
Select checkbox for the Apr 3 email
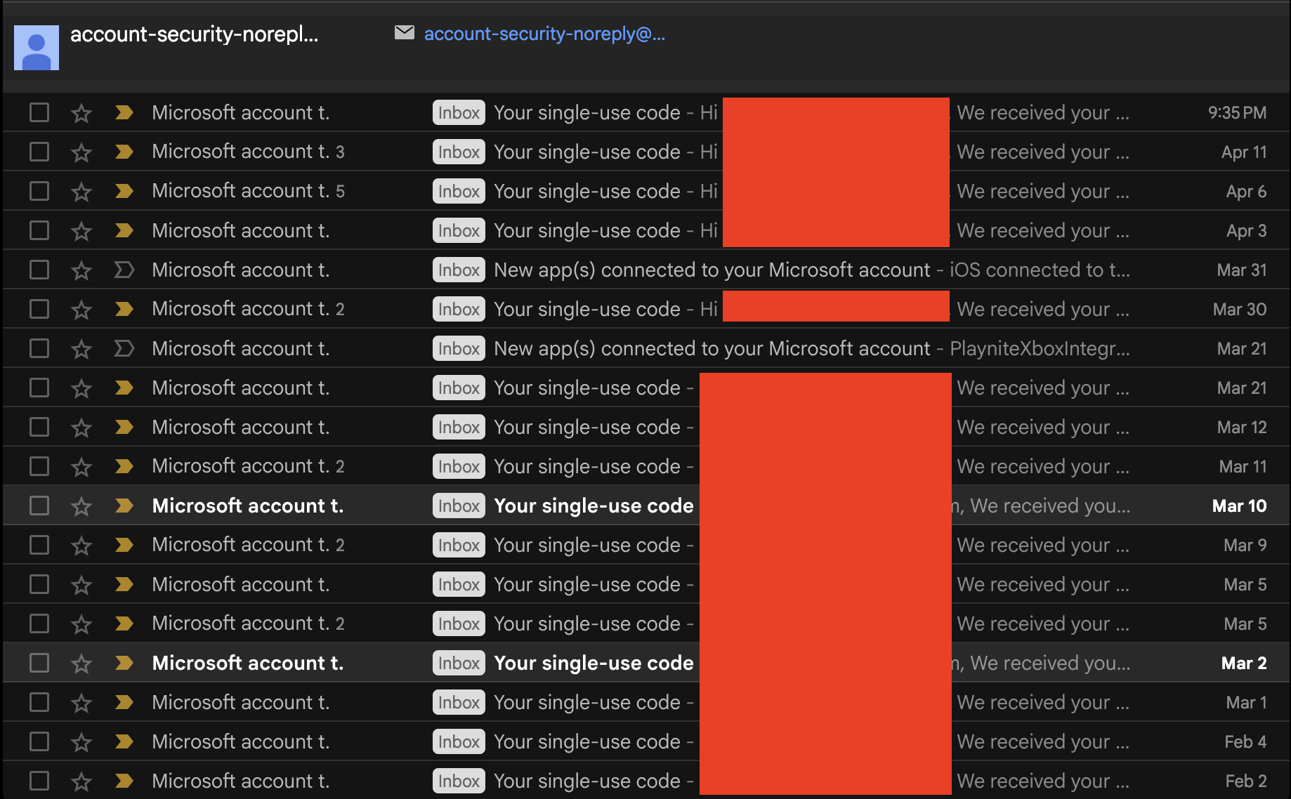[39, 231]
